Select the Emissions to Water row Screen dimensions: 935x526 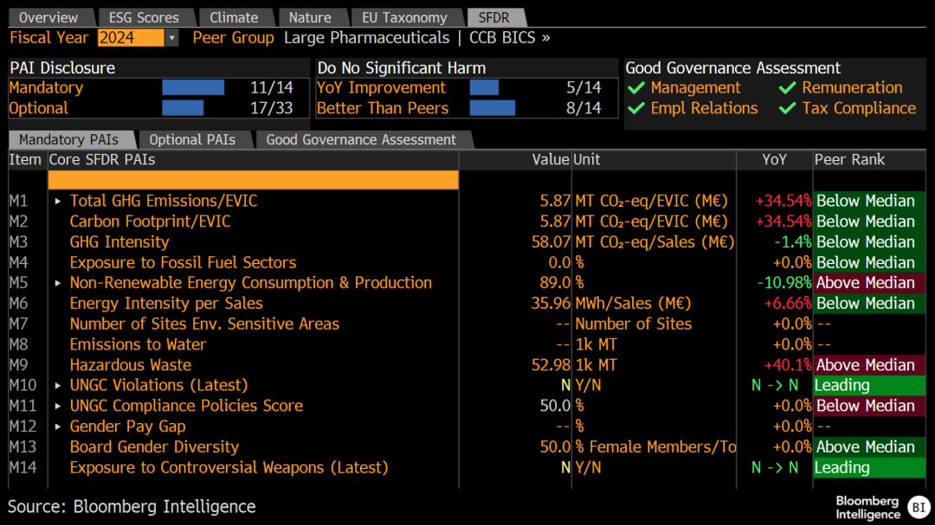(x=467, y=344)
